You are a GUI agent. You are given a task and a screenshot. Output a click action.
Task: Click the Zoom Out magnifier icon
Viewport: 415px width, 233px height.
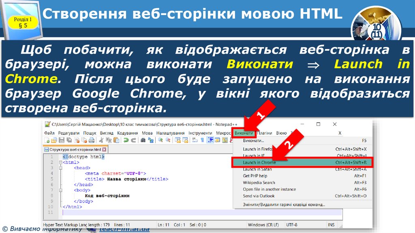coord(168,140)
